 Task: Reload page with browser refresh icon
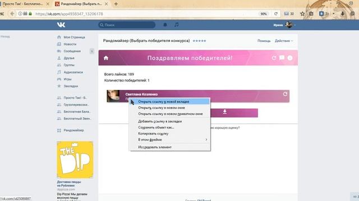click(276, 14)
